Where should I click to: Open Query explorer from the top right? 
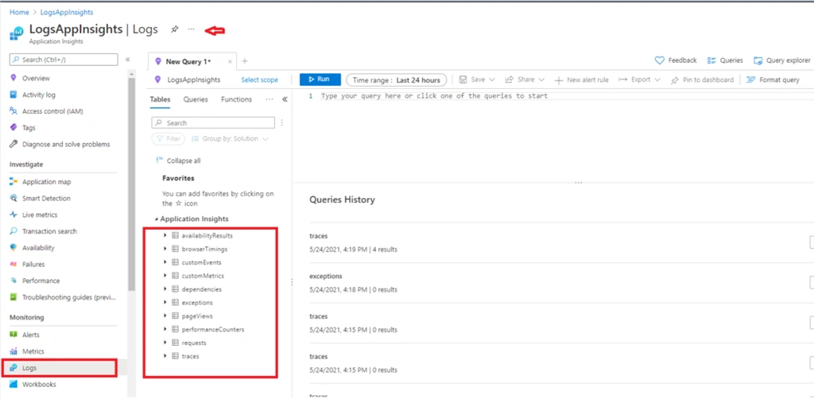[782, 60]
